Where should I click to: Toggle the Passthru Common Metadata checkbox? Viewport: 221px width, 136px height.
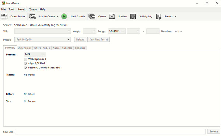coord(25,68)
